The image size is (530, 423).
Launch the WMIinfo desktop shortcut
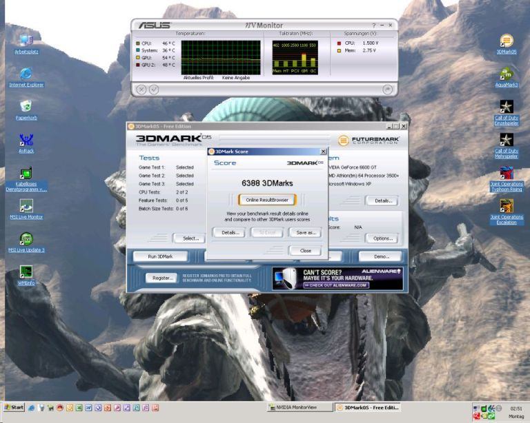tap(26, 276)
